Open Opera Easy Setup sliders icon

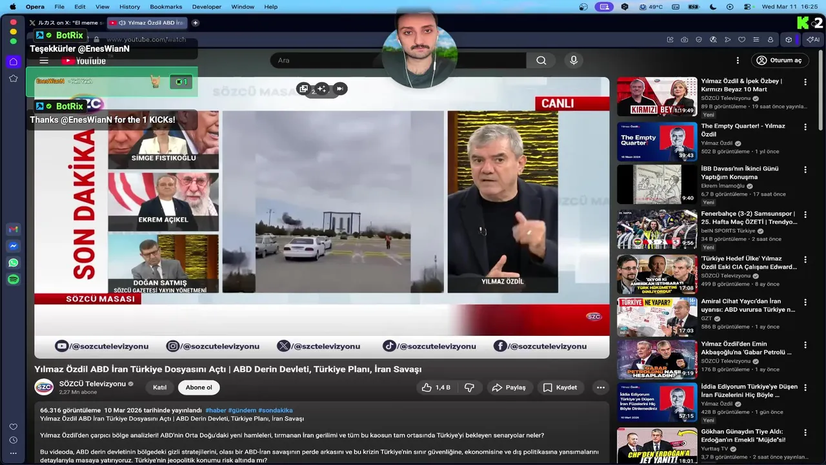point(756,39)
